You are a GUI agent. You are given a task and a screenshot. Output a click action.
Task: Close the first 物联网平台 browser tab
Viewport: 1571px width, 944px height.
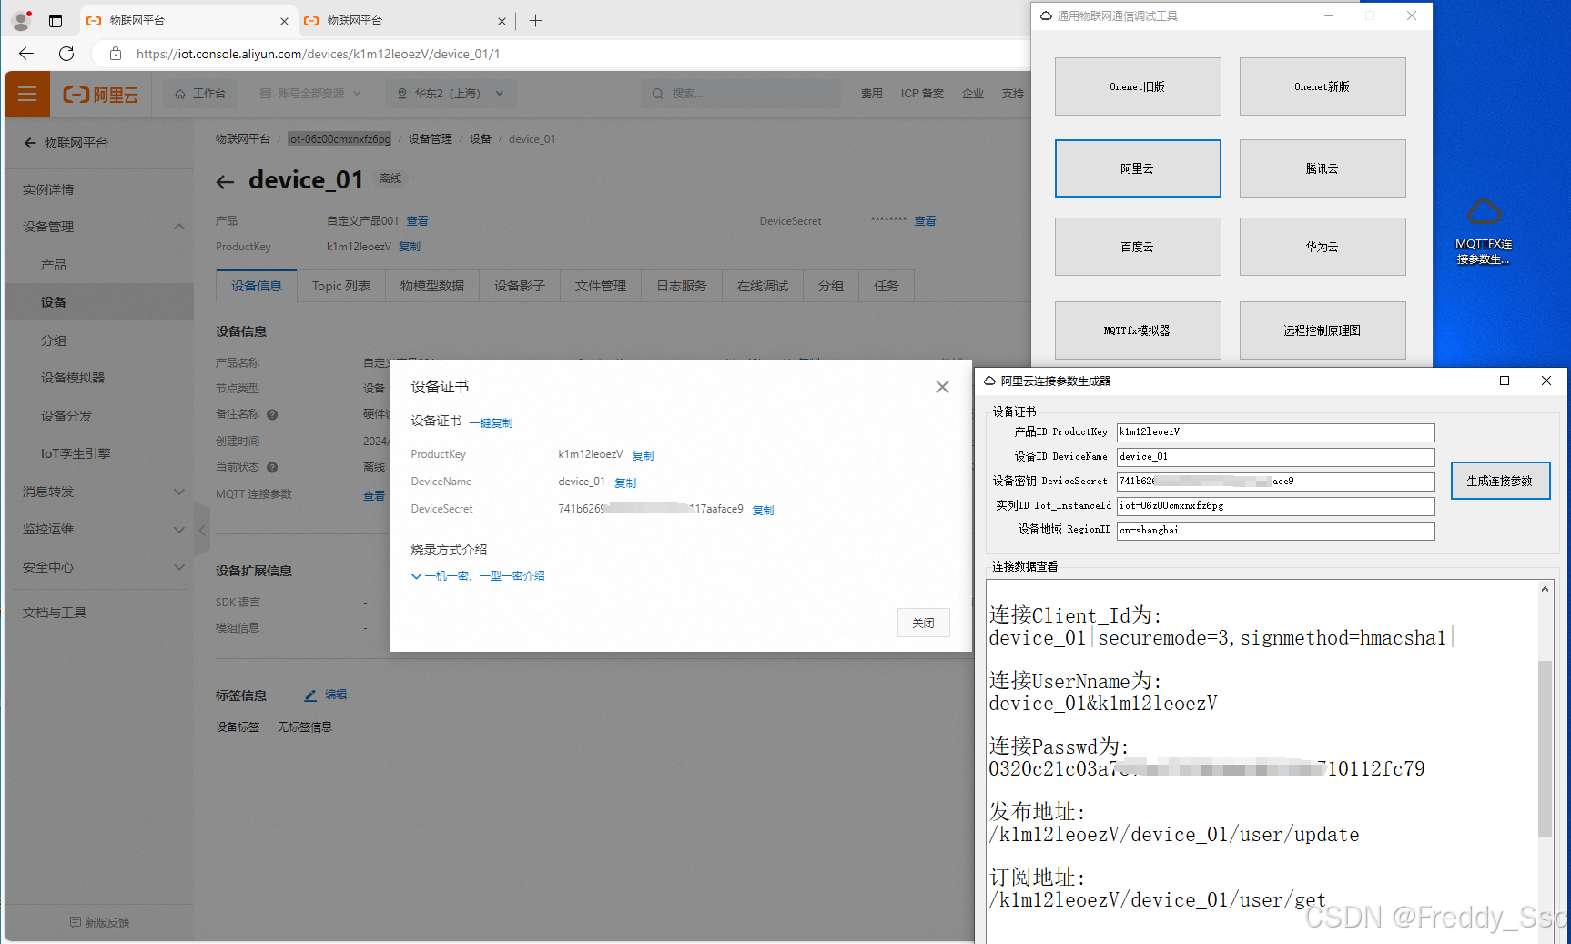click(284, 21)
